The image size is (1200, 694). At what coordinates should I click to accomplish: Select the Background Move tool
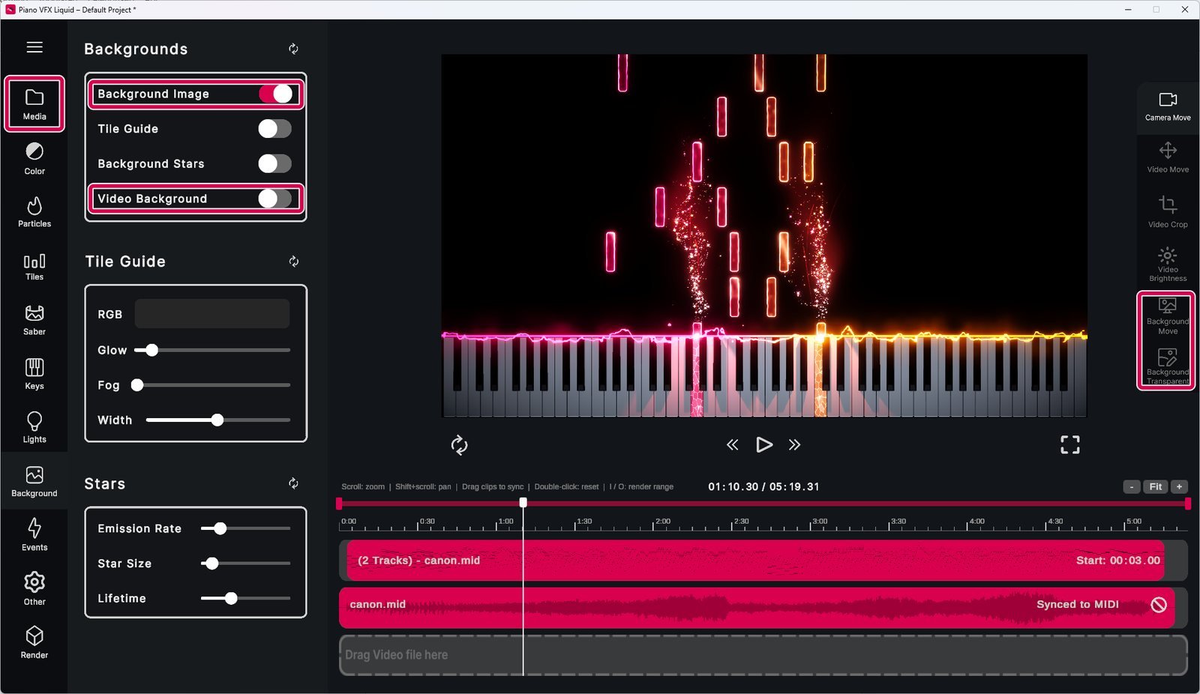pyautogui.click(x=1168, y=316)
